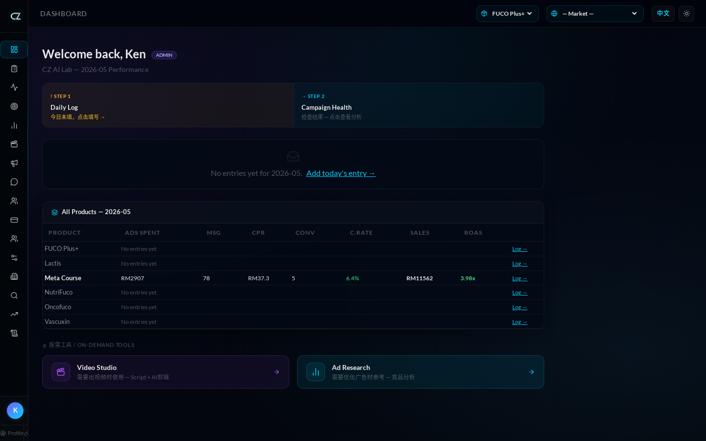706x441 pixels.
Task: Click Log link for Lactis
Action: (x=520, y=264)
